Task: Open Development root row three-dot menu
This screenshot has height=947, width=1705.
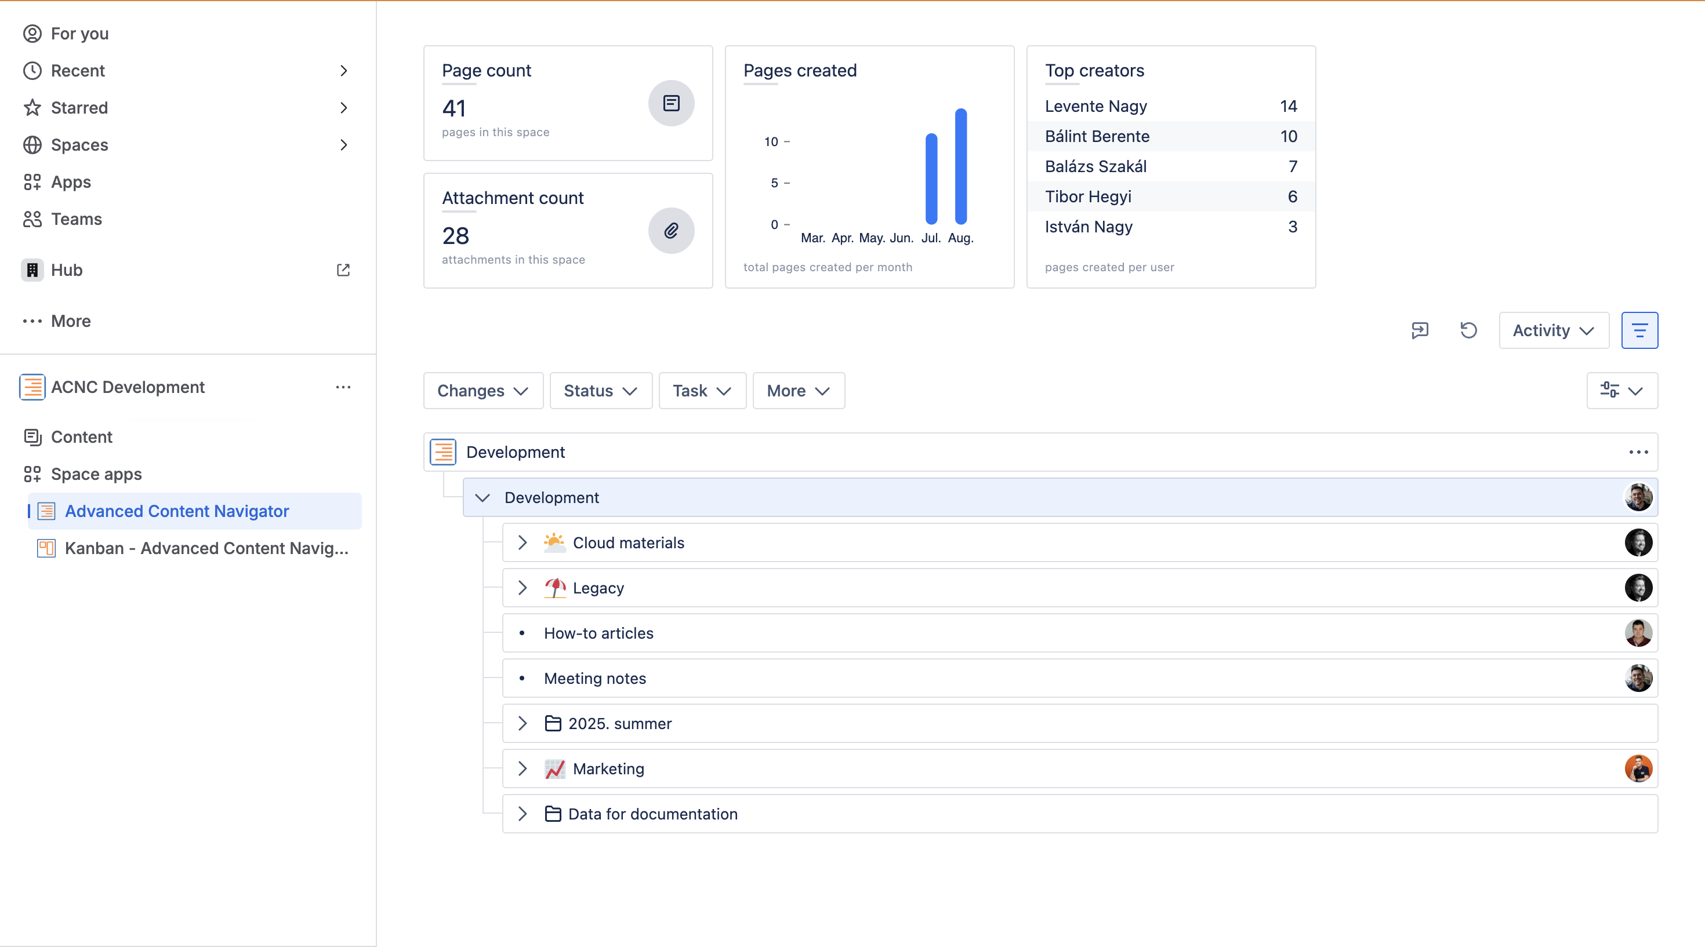Action: 1638,452
